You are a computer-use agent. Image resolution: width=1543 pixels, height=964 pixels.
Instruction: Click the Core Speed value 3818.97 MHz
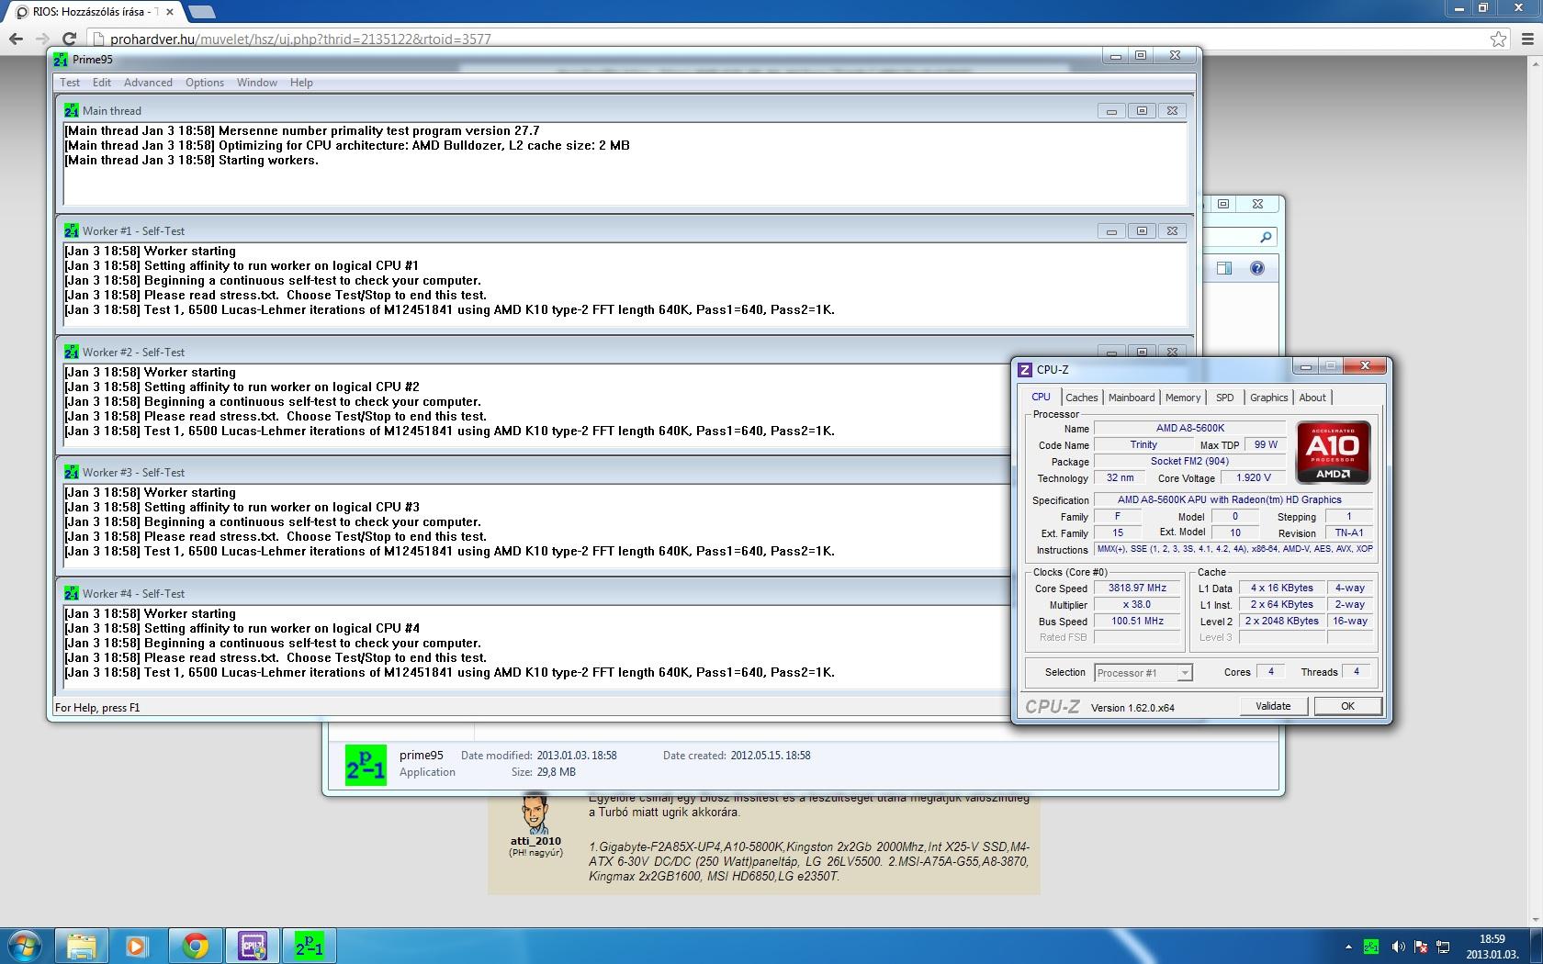1137,588
